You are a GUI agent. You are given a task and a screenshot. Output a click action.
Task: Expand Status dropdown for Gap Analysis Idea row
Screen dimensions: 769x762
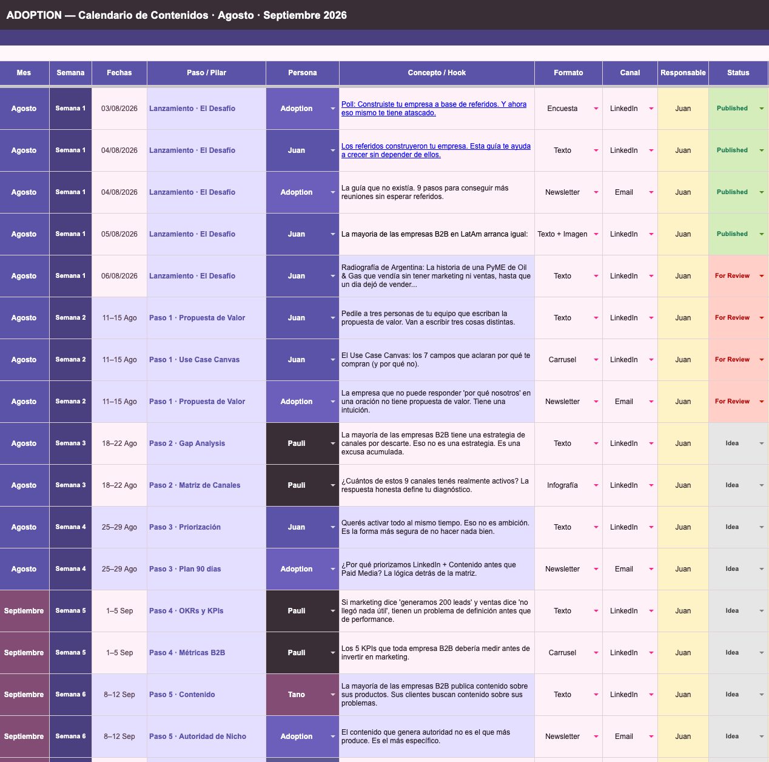pos(761,443)
